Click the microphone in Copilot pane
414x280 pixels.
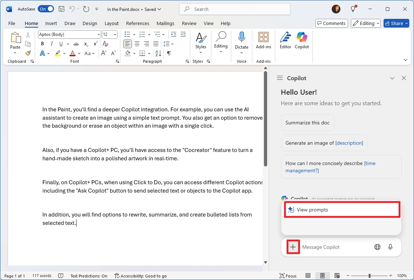pos(390,247)
